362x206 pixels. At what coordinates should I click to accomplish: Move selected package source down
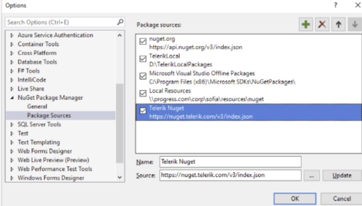coord(355,24)
